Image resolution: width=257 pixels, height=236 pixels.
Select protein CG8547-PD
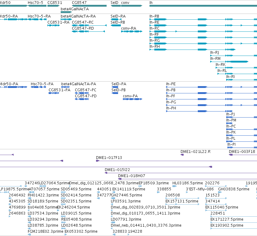click(x=86, y=96)
